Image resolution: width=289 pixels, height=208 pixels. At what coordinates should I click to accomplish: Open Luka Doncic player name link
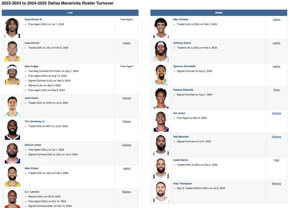pyautogui.click(x=32, y=43)
